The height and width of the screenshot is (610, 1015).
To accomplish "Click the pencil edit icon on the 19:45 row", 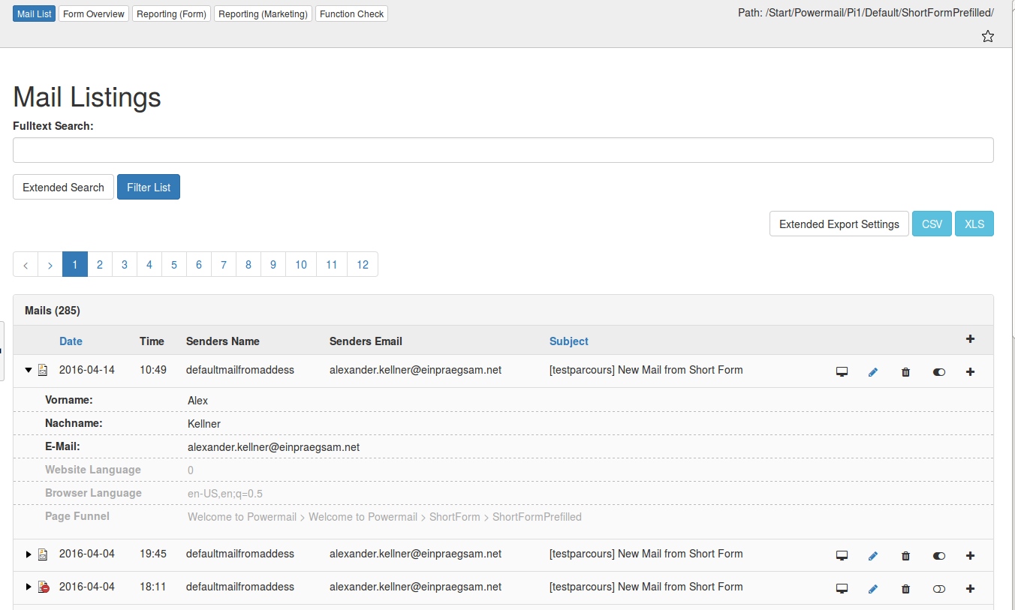I will click(873, 555).
